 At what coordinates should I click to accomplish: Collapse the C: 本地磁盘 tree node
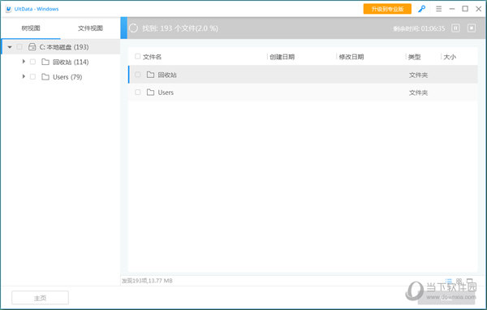coord(10,47)
